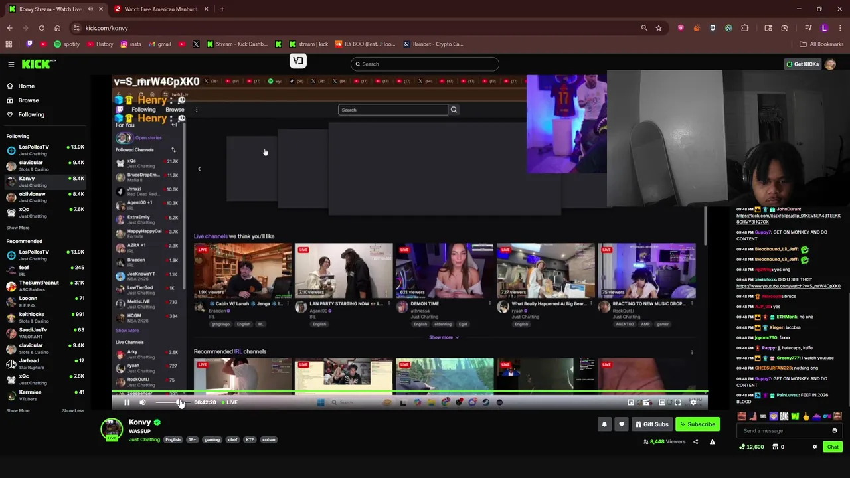
Task: Click the Get KICKs button
Action: (x=802, y=64)
